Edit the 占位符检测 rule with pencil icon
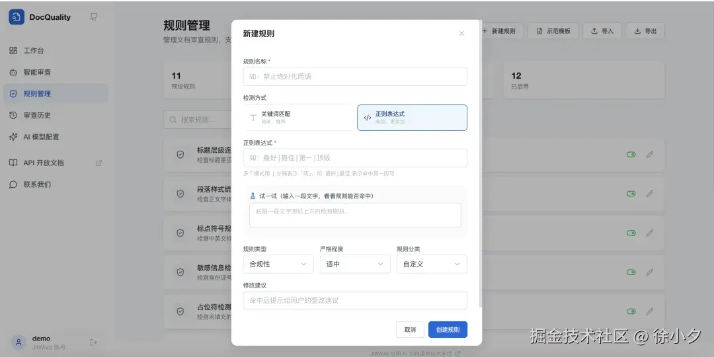This screenshot has height=357, width=714. click(x=650, y=311)
